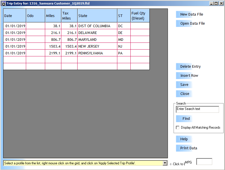Click the date cell in the Pennsylvania row
Screen dimensions: 225x170
coord(15,53)
